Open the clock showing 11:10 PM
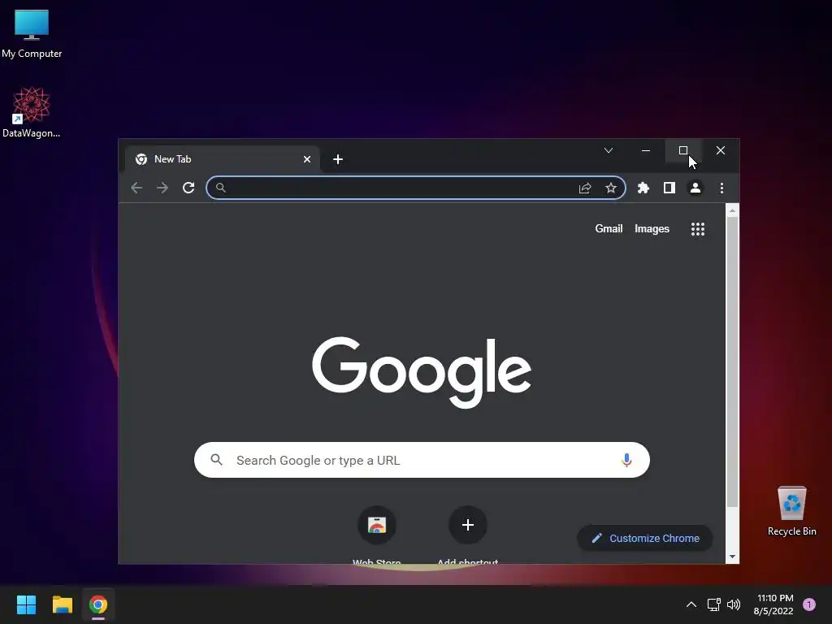832x624 pixels. (x=774, y=604)
